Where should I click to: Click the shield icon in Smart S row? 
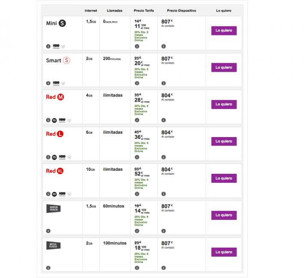point(63,83)
